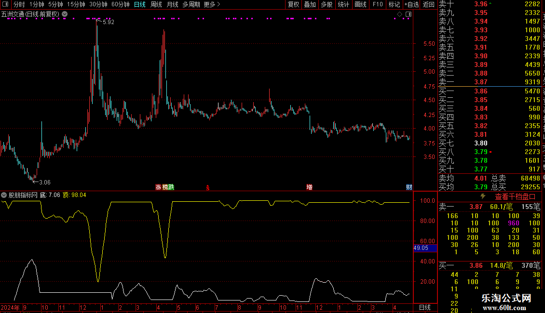This screenshot has width=545, height=313.
Task: Click the 多股 multi-stock button
Action: point(327,4)
